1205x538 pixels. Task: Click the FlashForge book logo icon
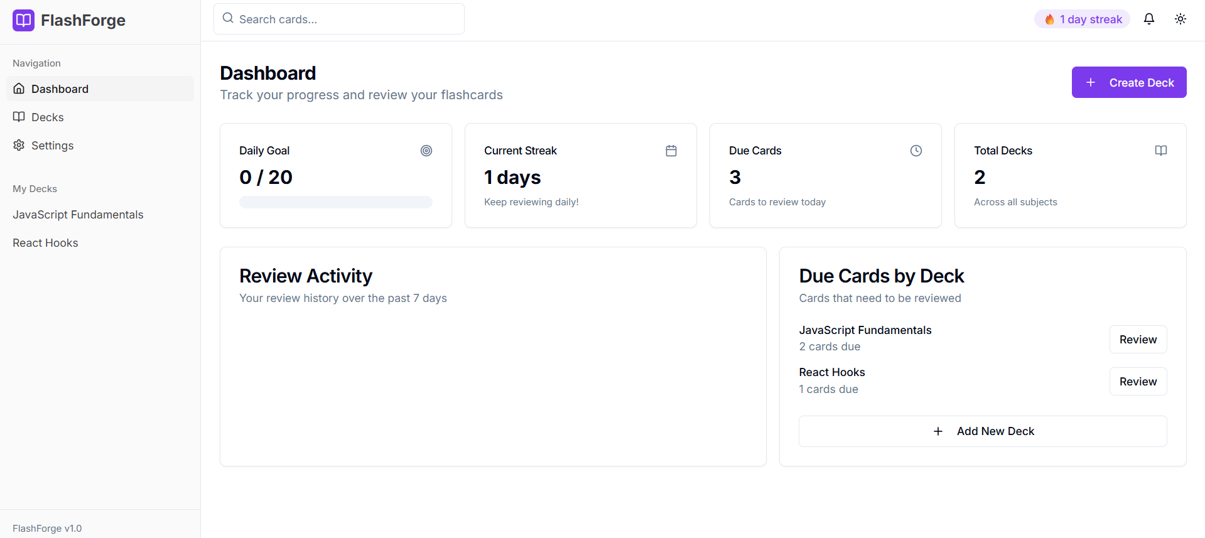click(x=23, y=20)
